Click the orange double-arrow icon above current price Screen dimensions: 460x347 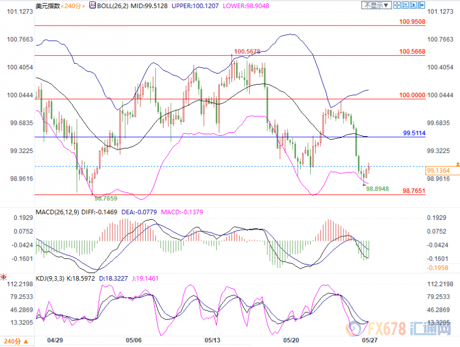pos(457,164)
